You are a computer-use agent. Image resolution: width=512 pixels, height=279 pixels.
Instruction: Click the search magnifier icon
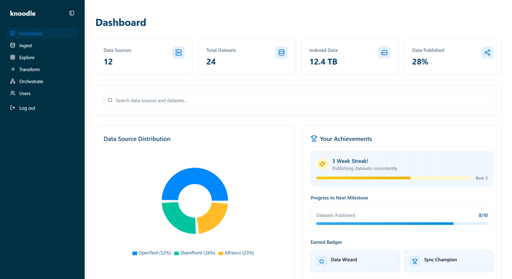click(x=110, y=100)
